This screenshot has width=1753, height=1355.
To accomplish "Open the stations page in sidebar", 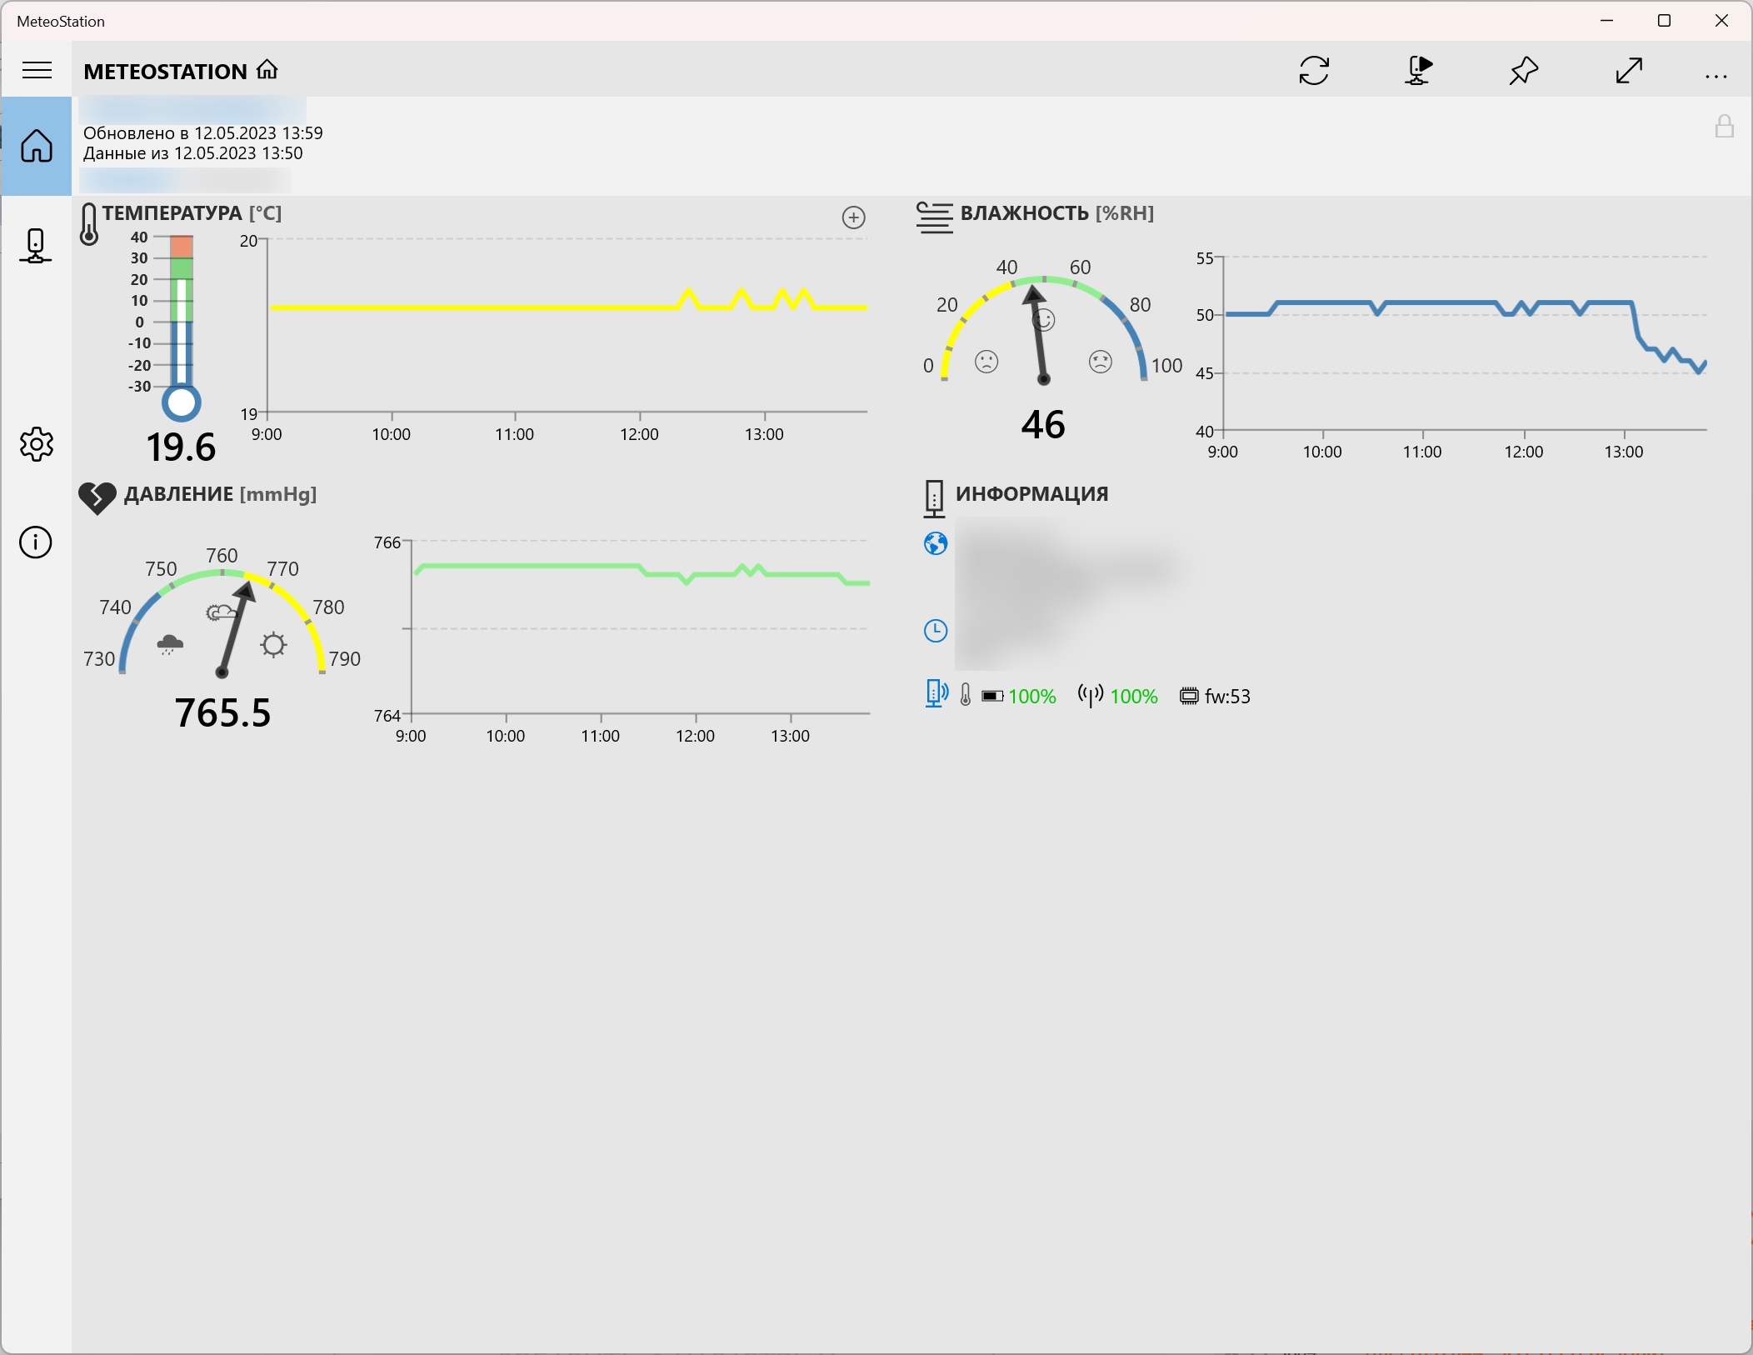I will [36, 246].
